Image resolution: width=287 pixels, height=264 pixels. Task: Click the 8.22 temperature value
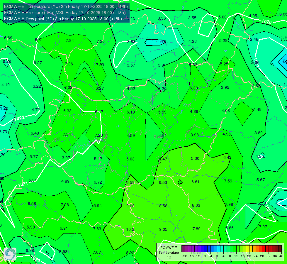tap(130, 253)
